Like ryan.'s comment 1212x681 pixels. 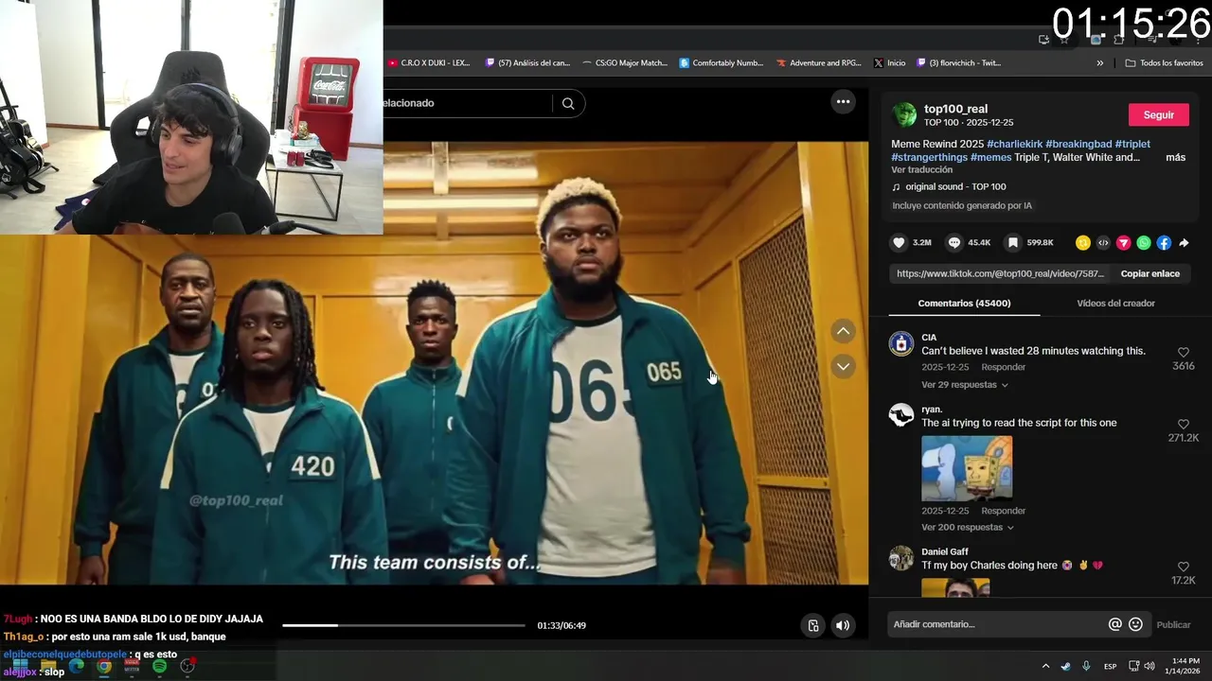tap(1184, 425)
